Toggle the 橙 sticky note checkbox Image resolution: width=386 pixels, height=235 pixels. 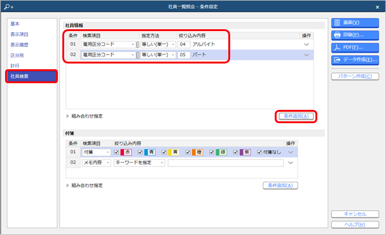point(188,152)
